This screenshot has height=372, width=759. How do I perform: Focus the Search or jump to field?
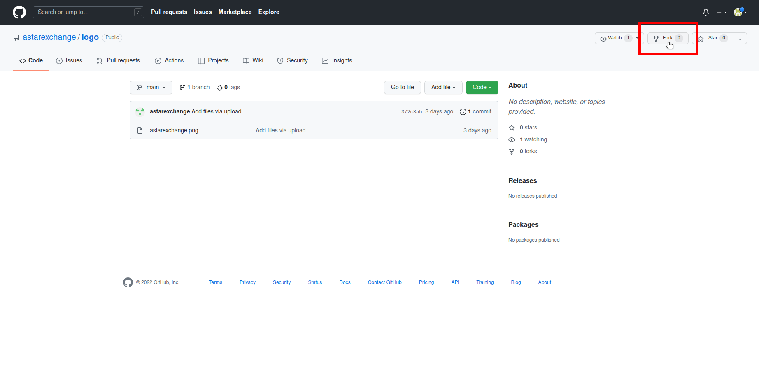(x=88, y=12)
